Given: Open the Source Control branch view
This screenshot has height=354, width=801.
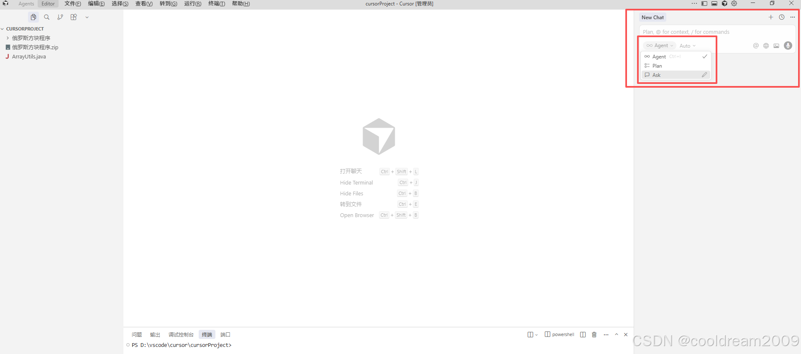Looking at the screenshot, I should click(60, 17).
